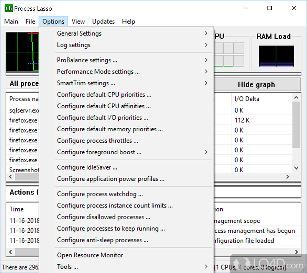Screen dimensions: 307x273
Task: Open the Updates menu
Action: tap(103, 21)
